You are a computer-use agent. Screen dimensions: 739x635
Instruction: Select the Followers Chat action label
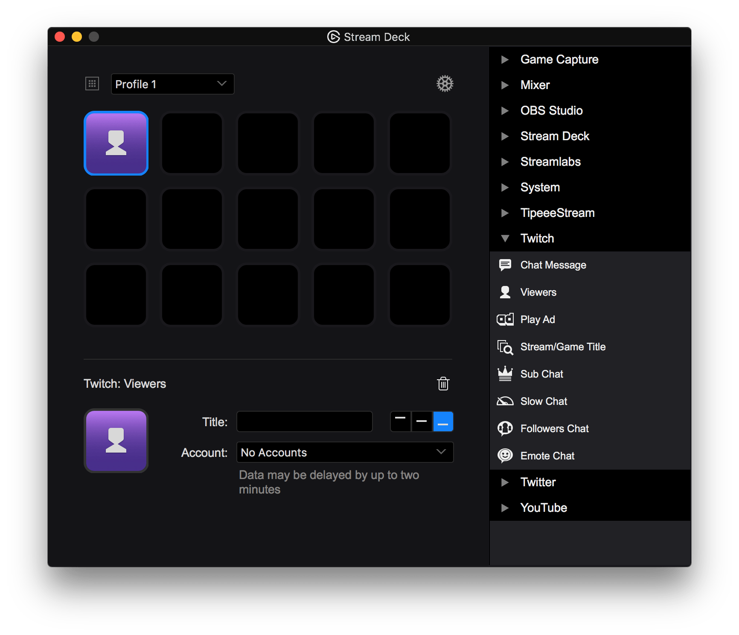pos(555,429)
